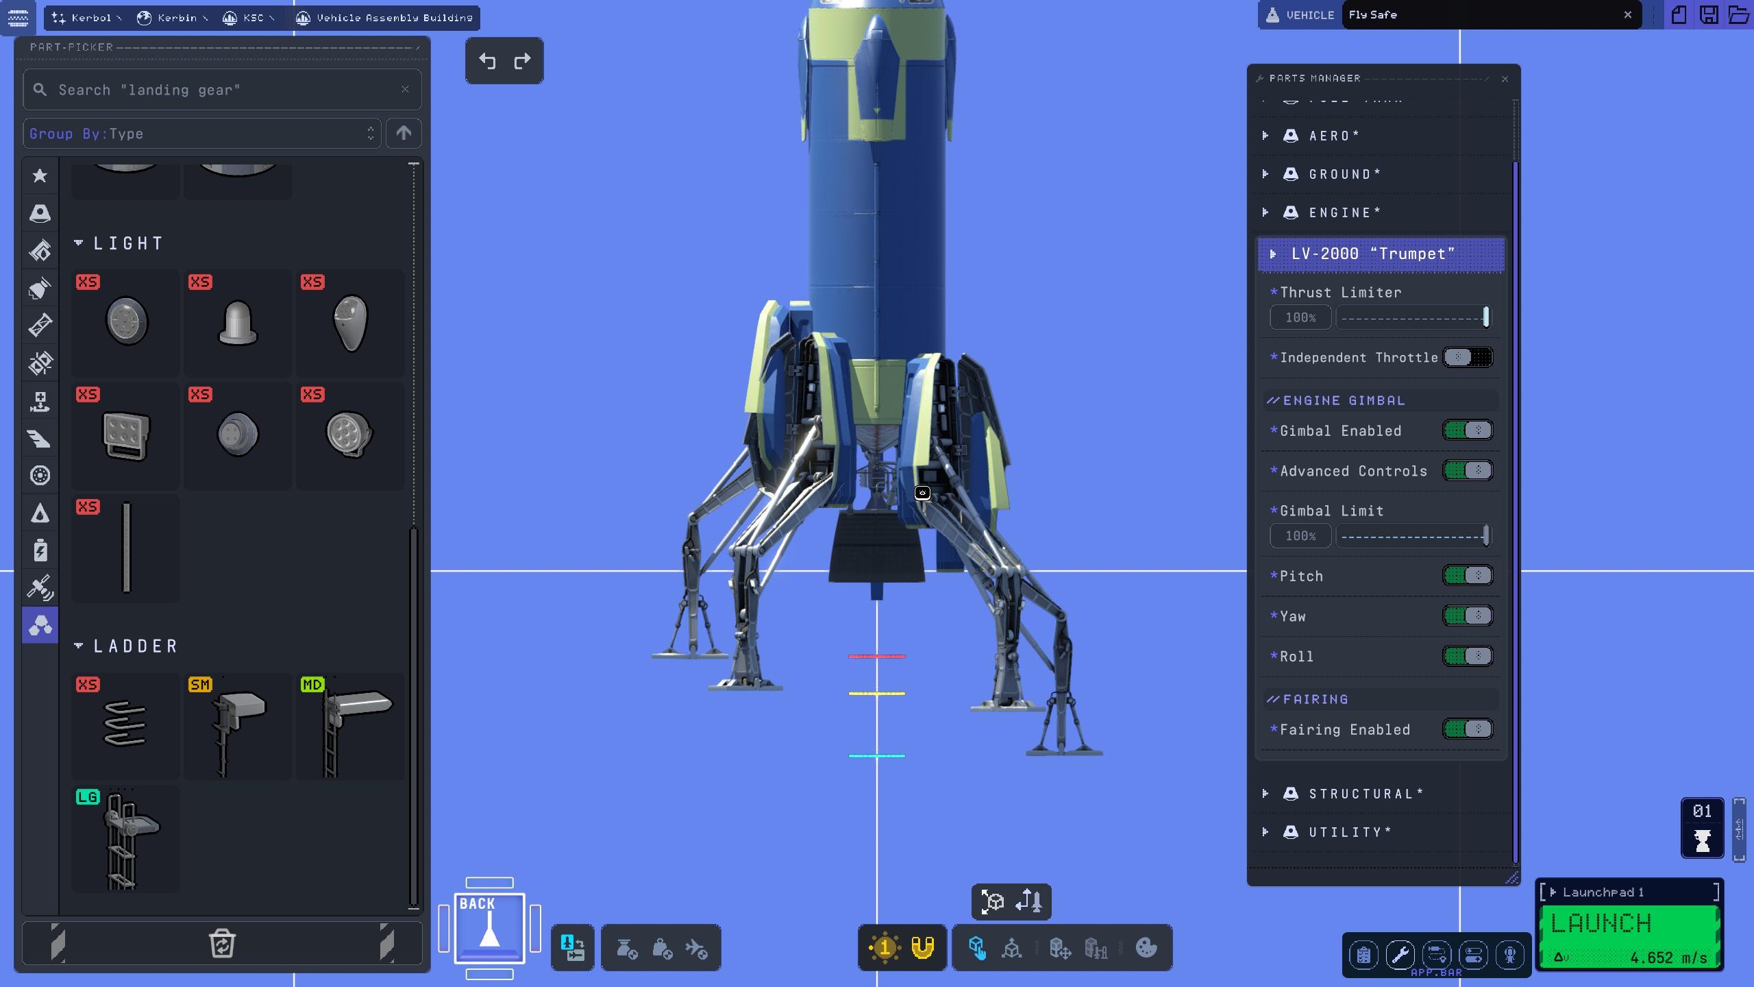Click the new vehicle page icon
This screenshot has height=987, width=1754.
tap(1679, 15)
